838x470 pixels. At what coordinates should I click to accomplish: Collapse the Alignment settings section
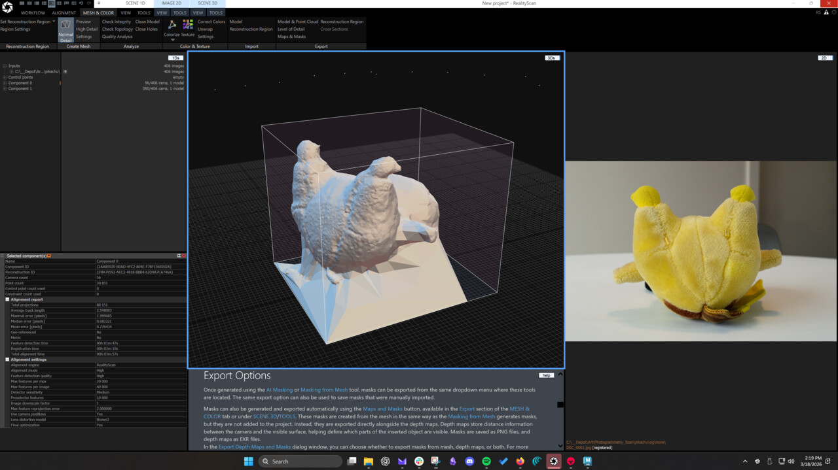(8, 360)
